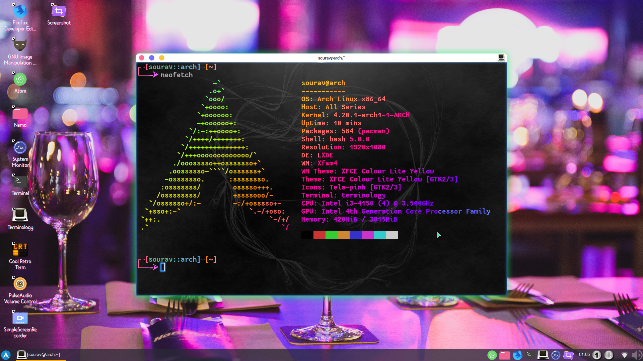The height and width of the screenshot is (361, 643).
Task: Open Firefox Developer Edition desktop icon
Action: tap(20, 12)
